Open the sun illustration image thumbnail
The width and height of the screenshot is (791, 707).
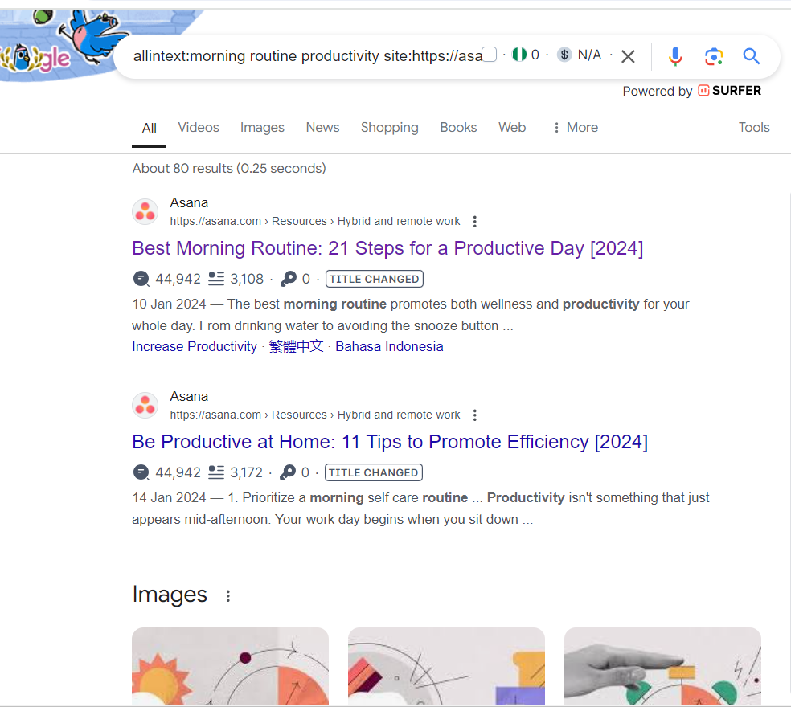pos(230,666)
